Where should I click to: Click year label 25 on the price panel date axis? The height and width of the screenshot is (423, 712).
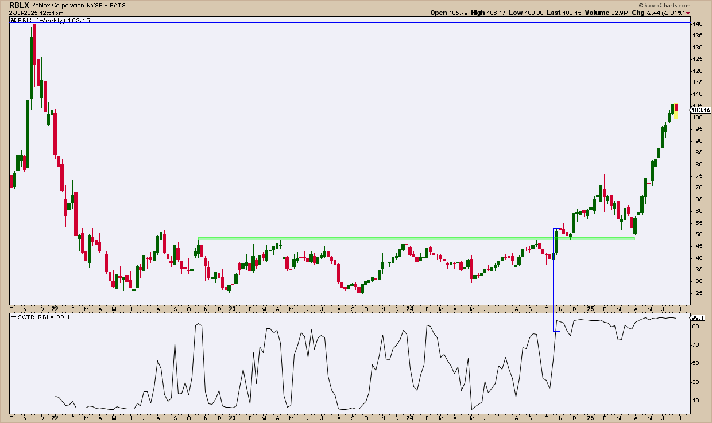point(591,308)
